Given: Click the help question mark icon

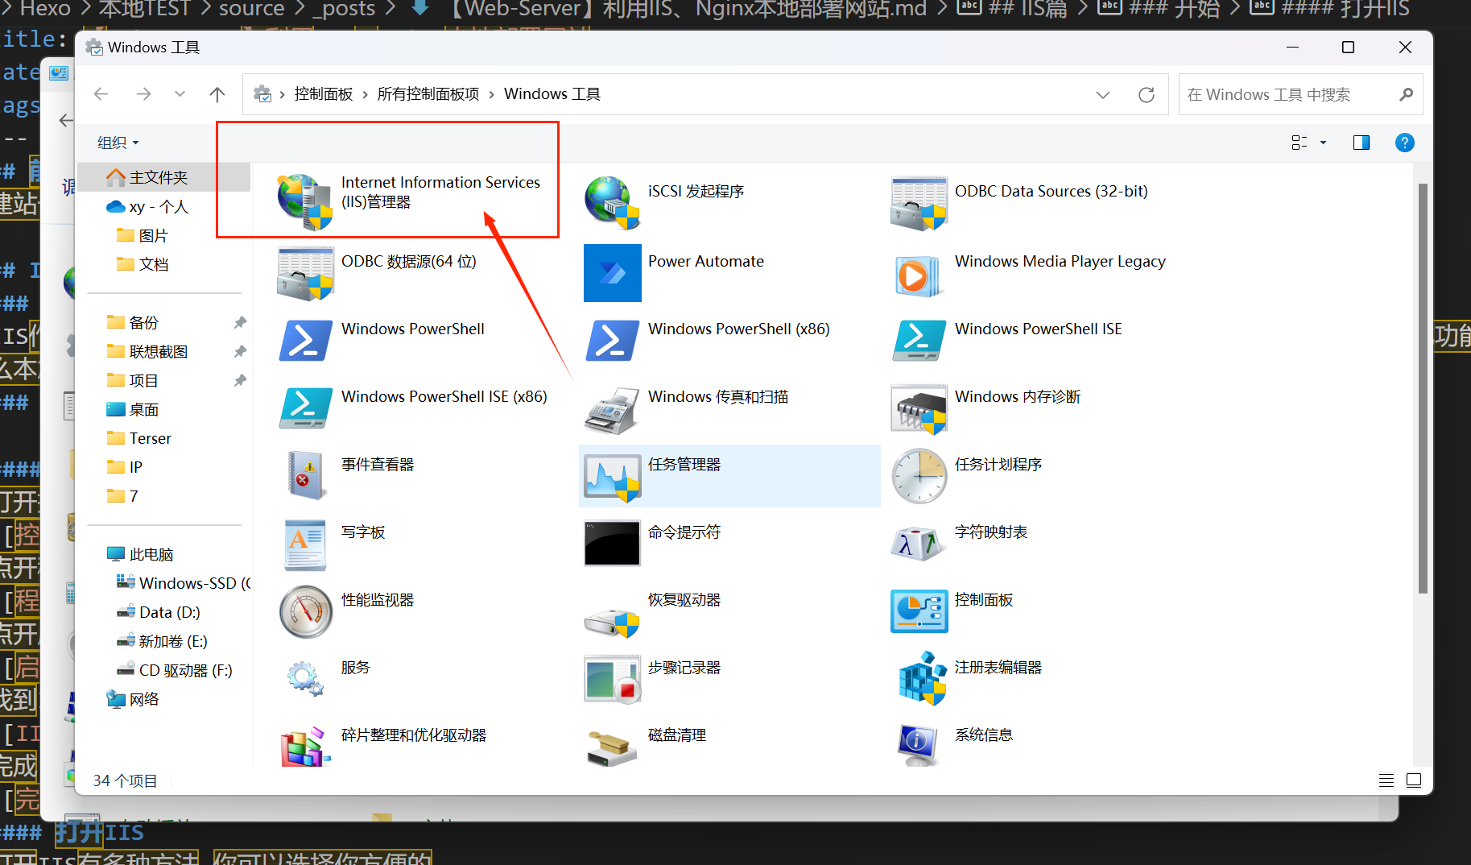Looking at the screenshot, I should click(x=1404, y=143).
